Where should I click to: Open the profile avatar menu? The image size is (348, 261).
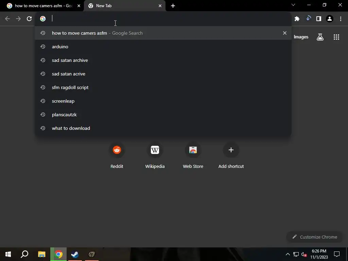330,19
